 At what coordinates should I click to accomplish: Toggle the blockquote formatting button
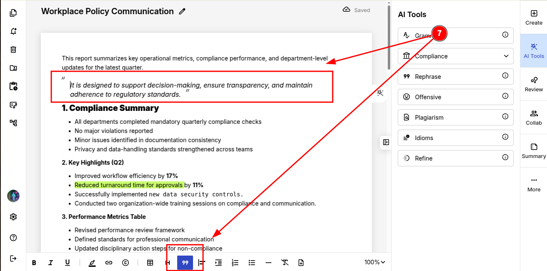click(185, 263)
